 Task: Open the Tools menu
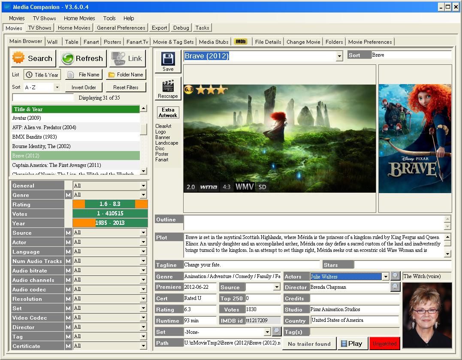point(109,18)
